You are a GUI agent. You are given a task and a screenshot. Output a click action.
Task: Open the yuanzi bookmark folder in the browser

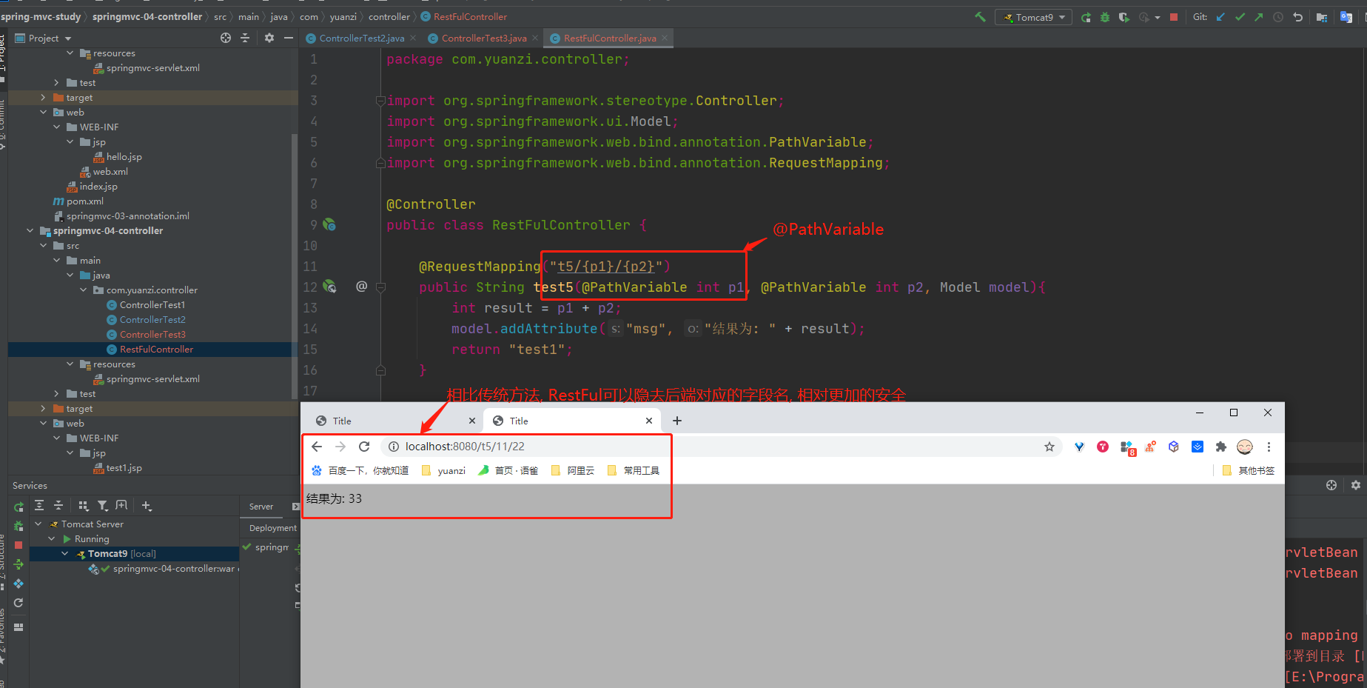[443, 470]
